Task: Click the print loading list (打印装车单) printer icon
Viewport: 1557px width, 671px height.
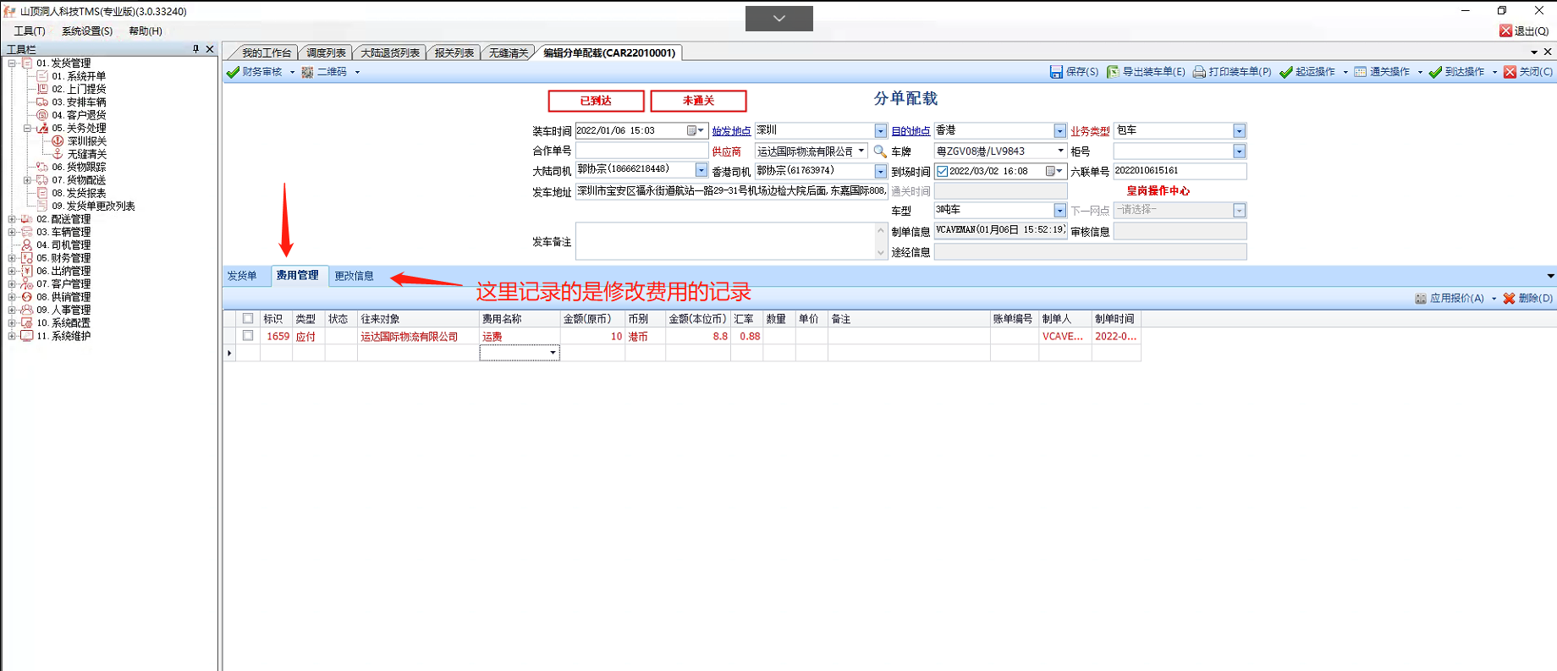Action: click(1199, 72)
